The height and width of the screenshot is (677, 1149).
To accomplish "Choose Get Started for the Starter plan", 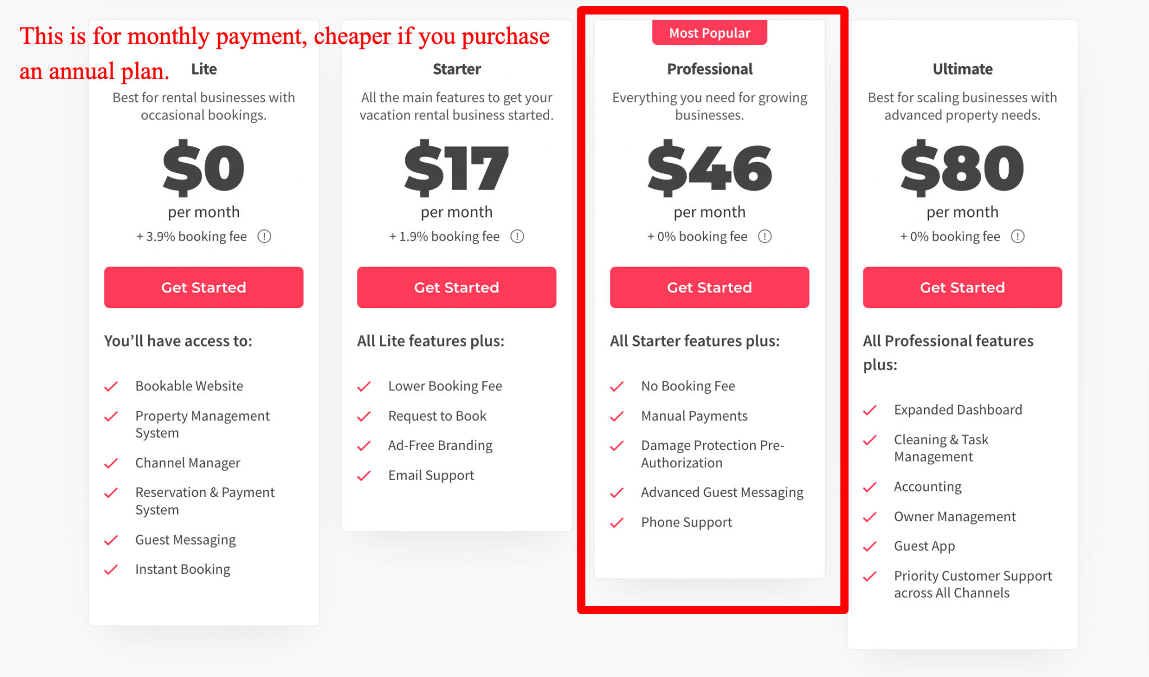I will coord(456,287).
